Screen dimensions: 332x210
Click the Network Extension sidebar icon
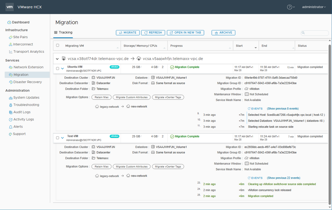point(11,67)
